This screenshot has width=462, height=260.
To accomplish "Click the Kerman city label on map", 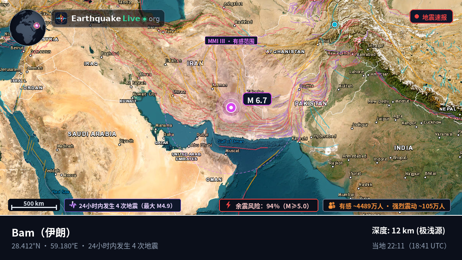I will tap(220, 85).
